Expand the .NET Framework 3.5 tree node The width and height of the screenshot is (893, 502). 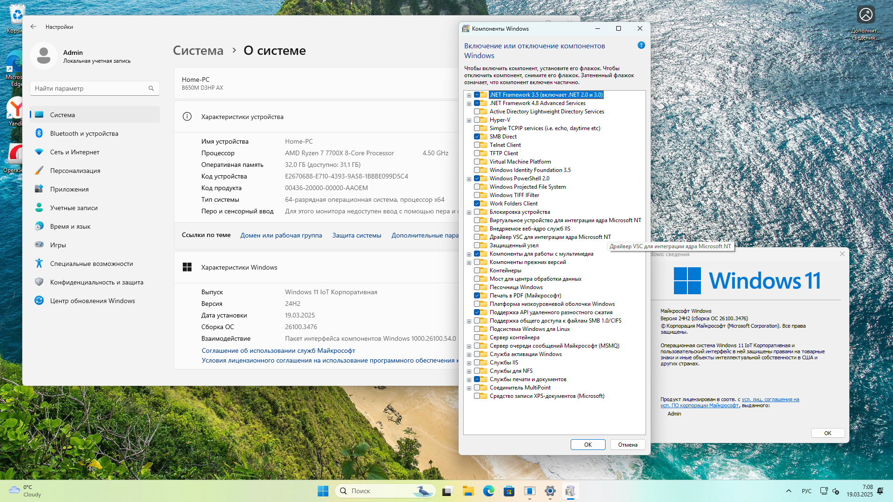pos(469,95)
